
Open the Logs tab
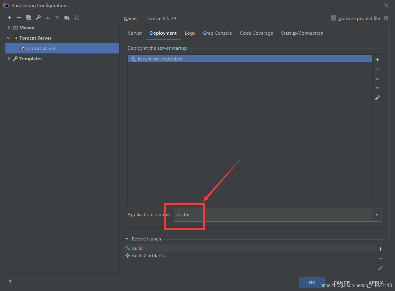pyautogui.click(x=190, y=33)
